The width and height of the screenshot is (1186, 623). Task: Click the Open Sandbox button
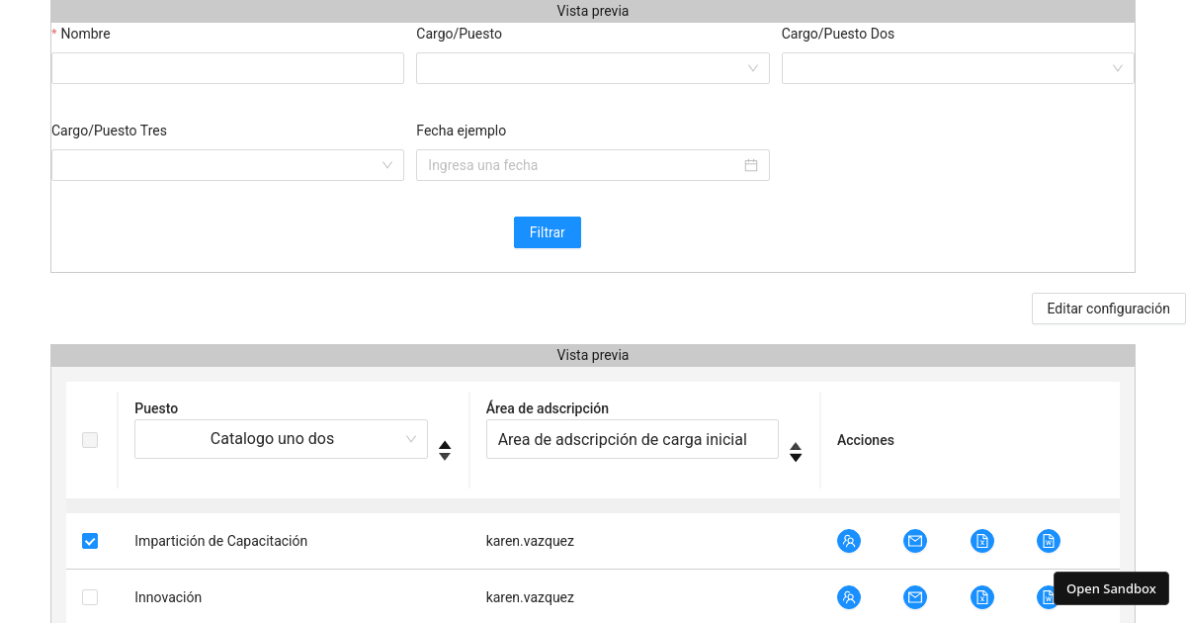1111,588
